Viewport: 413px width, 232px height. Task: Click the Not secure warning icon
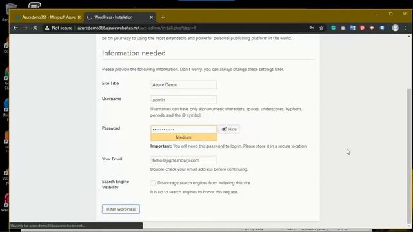(x=47, y=28)
